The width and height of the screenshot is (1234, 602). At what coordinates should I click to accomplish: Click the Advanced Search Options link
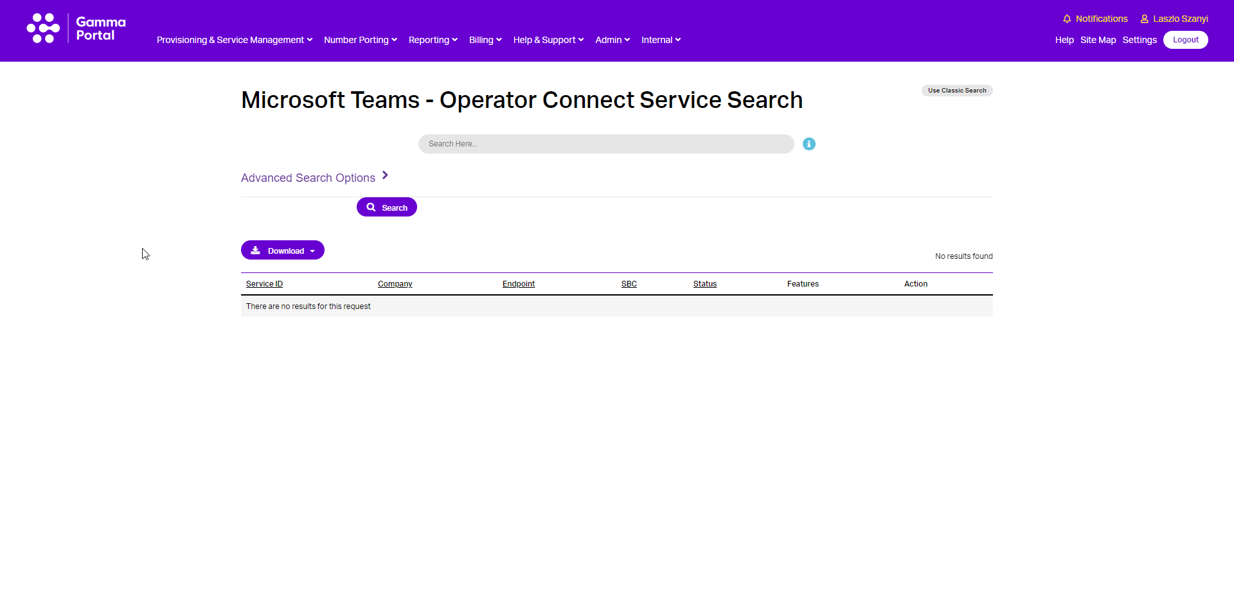point(308,178)
